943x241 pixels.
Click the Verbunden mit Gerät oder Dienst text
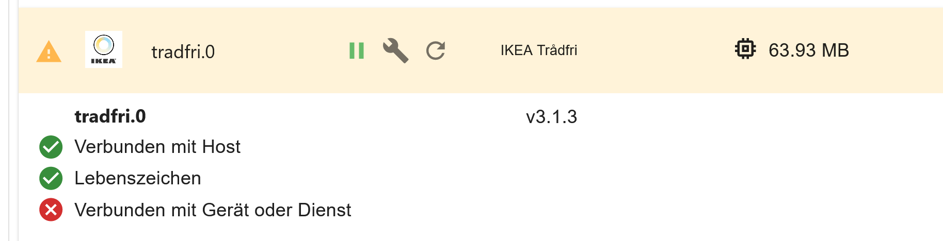click(213, 210)
